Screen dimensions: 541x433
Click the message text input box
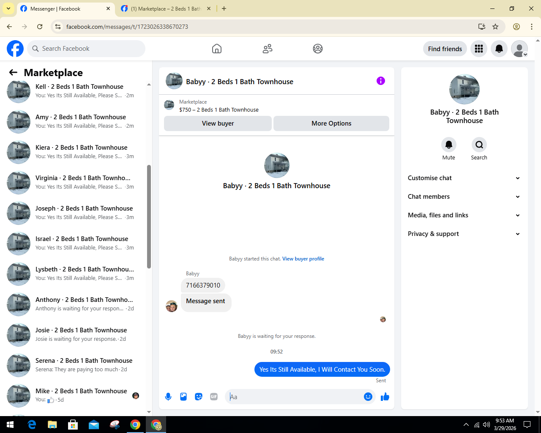point(295,397)
